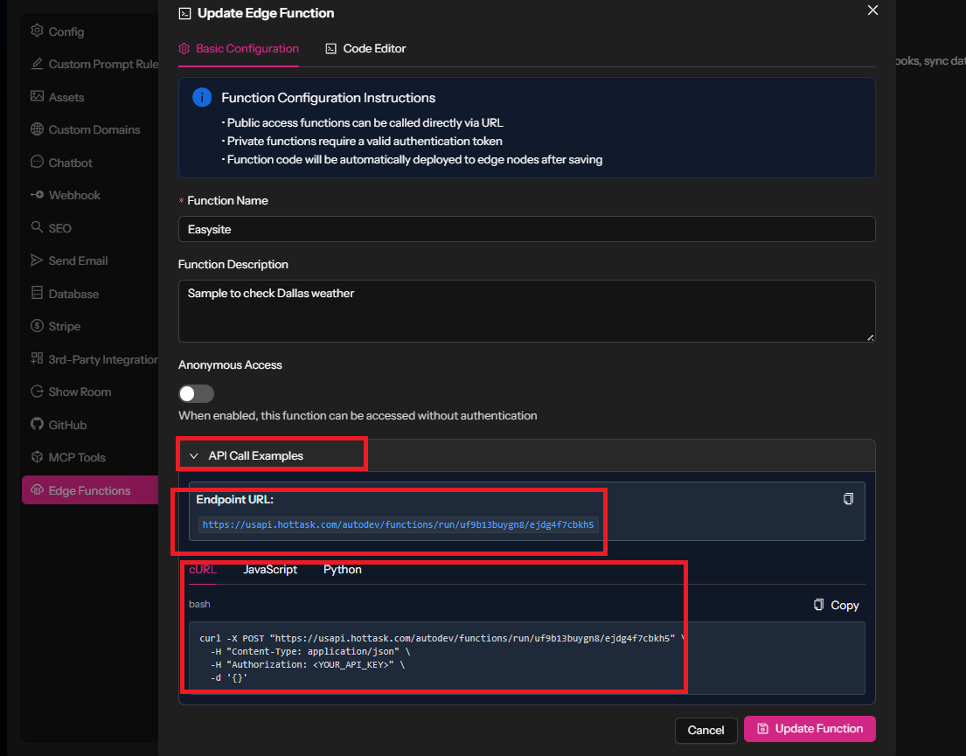Click the SEO magnifier icon
966x756 pixels.
[37, 228]
